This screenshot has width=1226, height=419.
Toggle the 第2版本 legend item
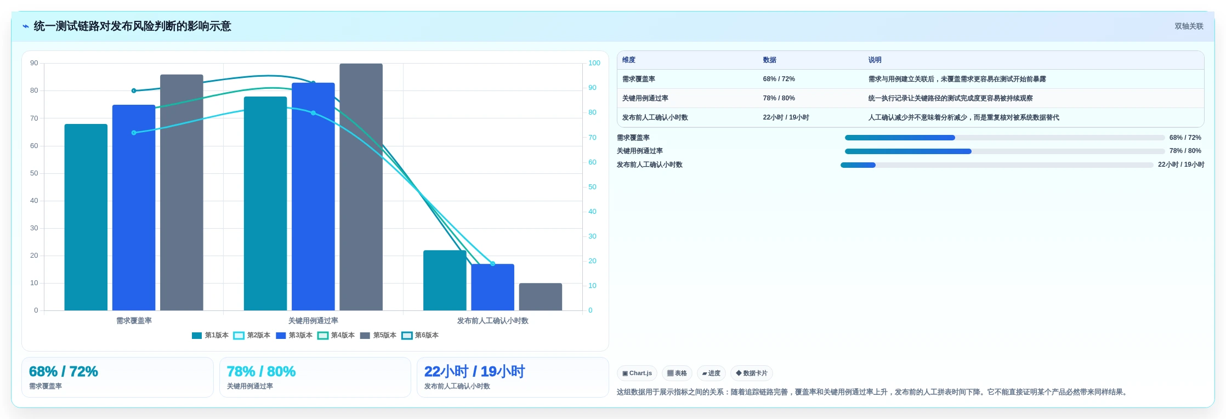(x=252, y=336)
